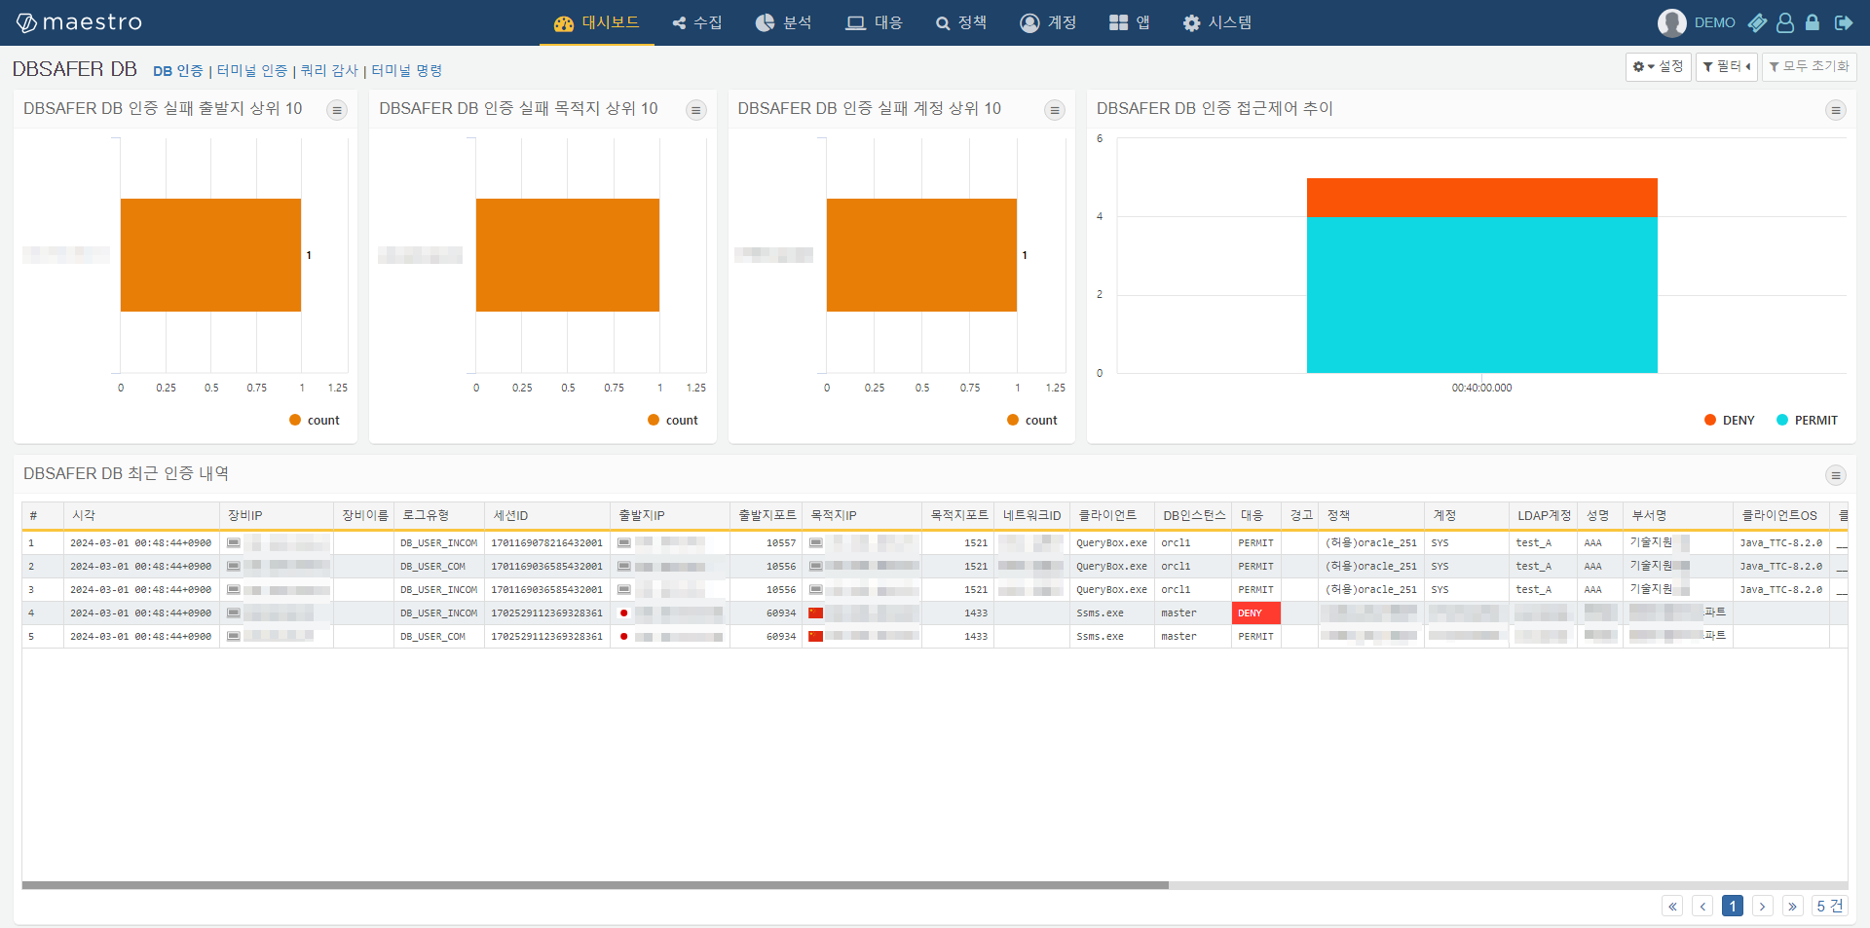Click the orange bar in 계정 chart
Image resolution: width=1870 pixels, height=928 pixels.
pos(921,255)
